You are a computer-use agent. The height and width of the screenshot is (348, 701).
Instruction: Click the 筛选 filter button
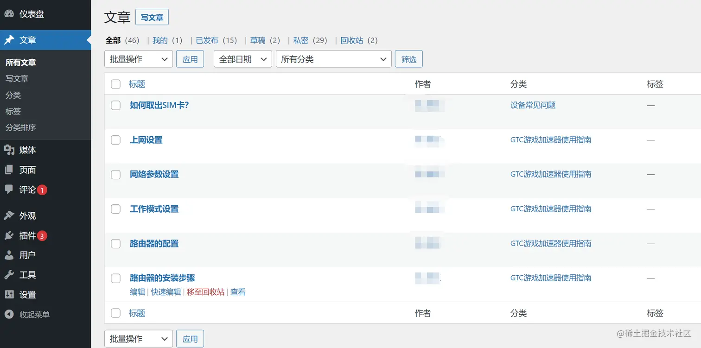pos(409,59)
